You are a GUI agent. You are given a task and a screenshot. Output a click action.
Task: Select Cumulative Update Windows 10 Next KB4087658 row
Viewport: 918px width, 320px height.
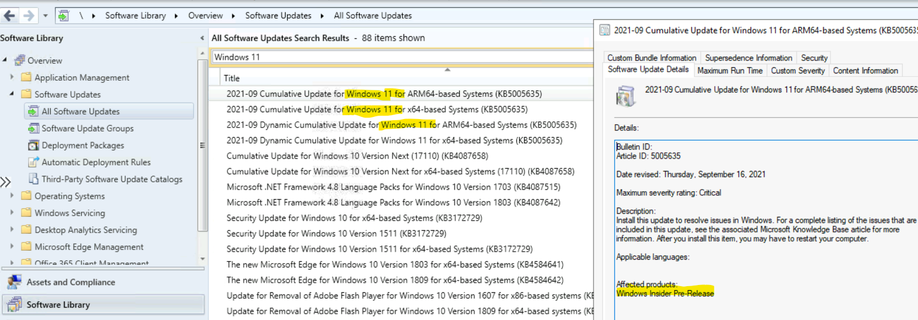(x=401, y=156)
